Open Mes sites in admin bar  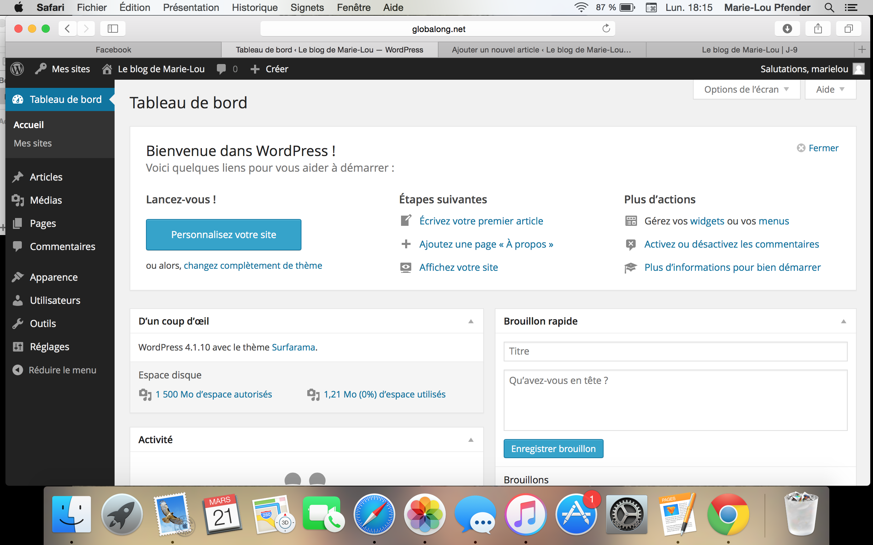(x=62, y=69)
